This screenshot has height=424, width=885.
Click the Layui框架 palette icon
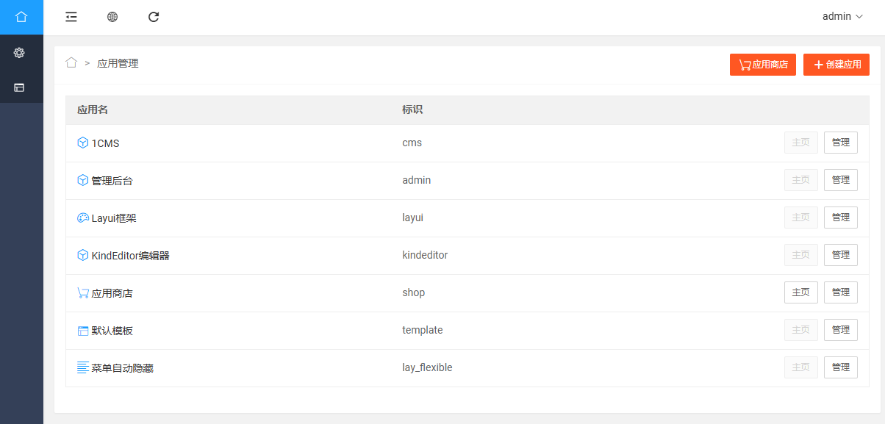click(x=83, y=218)
